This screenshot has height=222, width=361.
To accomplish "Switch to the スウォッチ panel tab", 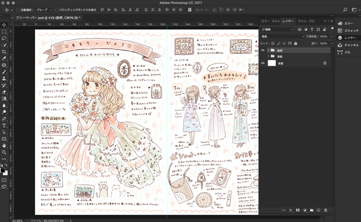I will (x=275, y=21).
